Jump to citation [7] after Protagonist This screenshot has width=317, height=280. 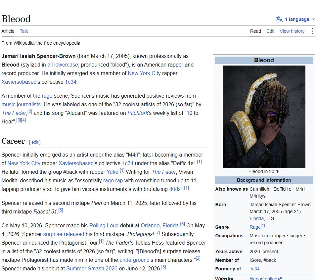coord(158,233)
